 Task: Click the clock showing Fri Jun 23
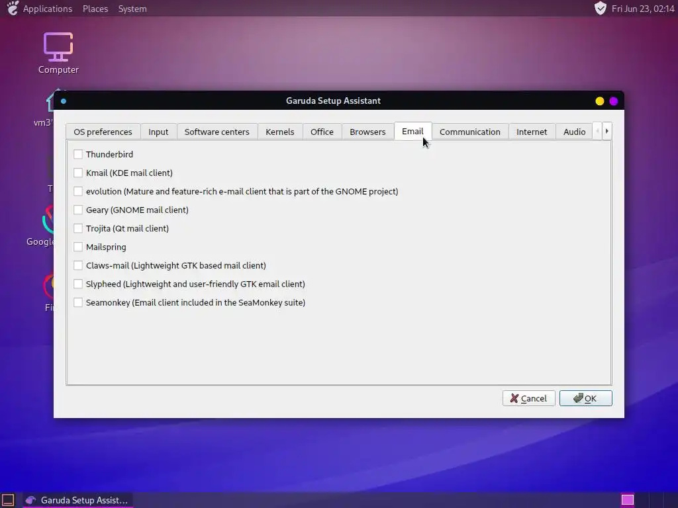click(642, 9)
